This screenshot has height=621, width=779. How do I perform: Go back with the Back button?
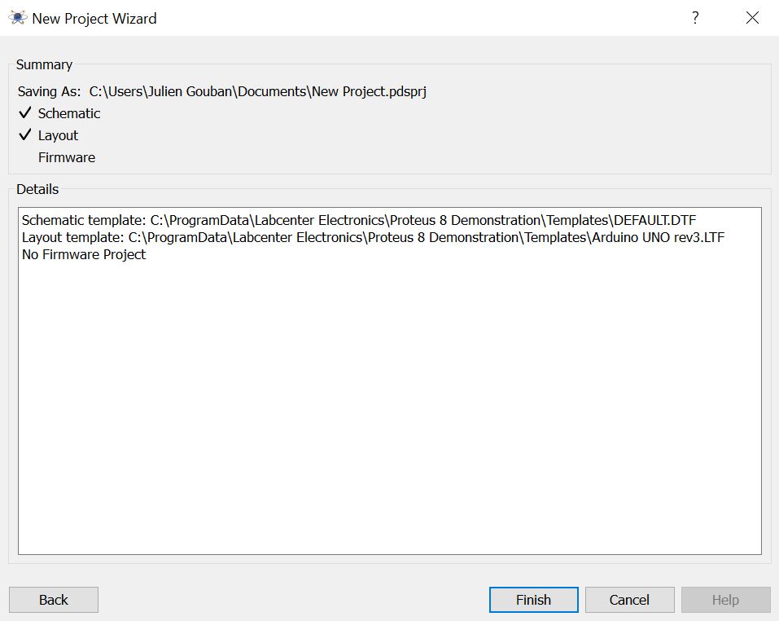click(x=54, y=600)
